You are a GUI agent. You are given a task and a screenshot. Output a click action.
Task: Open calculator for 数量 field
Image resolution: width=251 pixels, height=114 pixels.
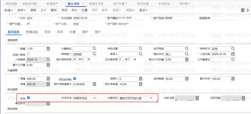(48, 49)
